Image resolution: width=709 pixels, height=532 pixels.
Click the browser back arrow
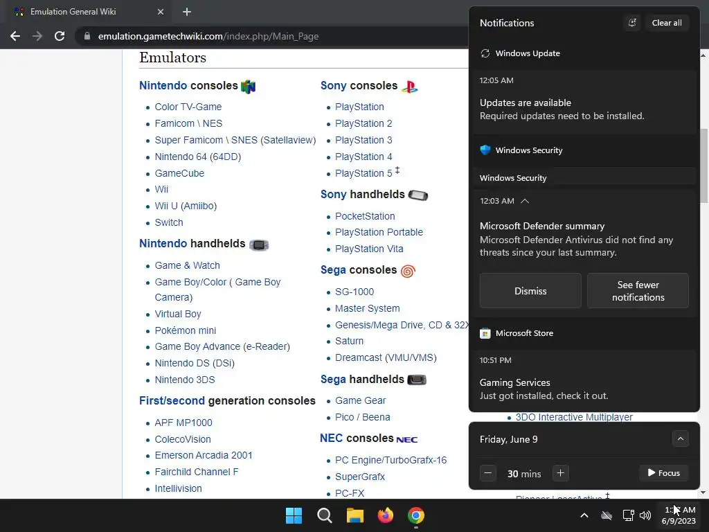coord(15,36)
